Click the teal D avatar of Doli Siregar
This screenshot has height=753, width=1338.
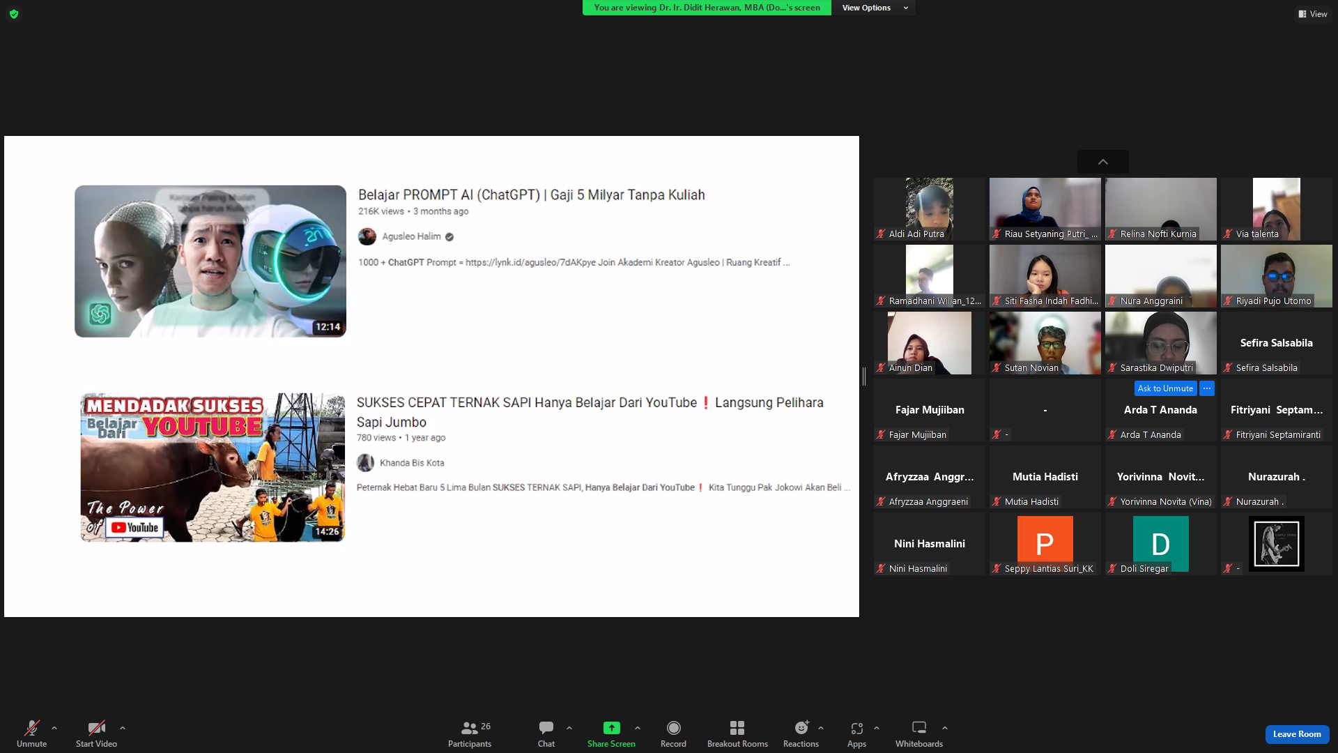[1161, 543]
